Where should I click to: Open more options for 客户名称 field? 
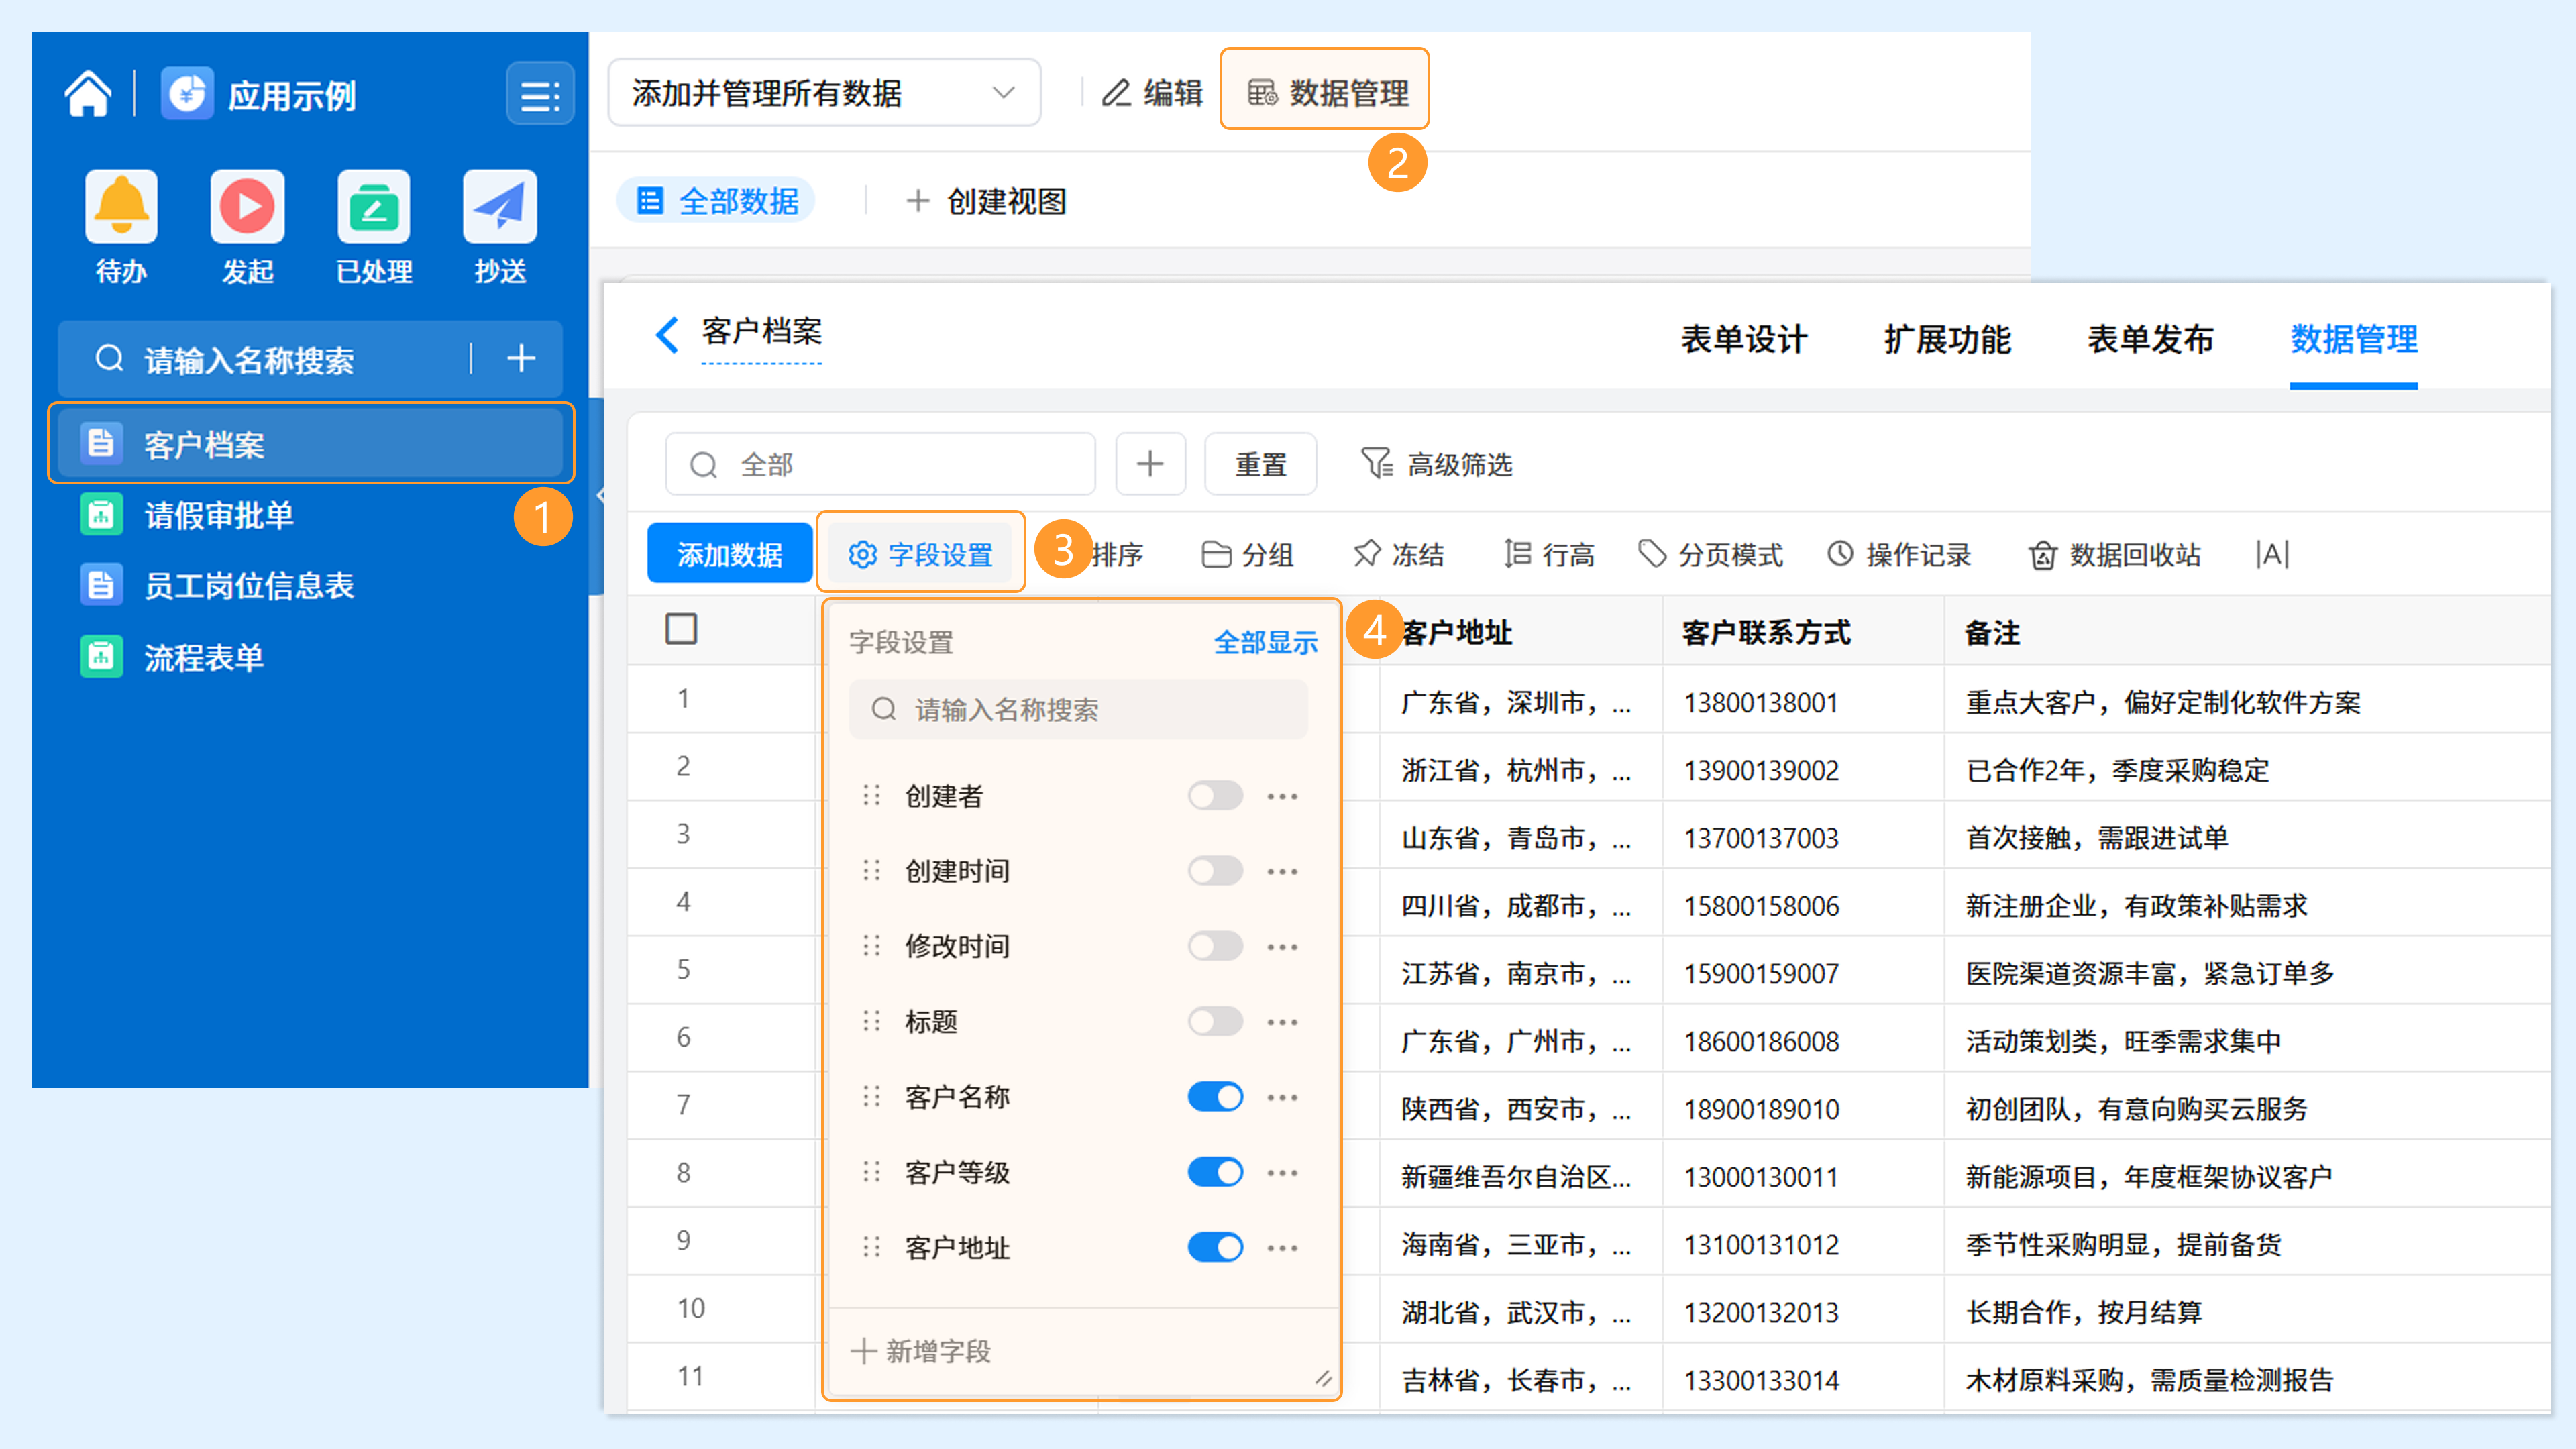coord(1282,1097)
